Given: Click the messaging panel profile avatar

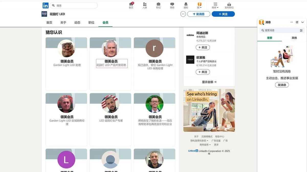Looking at the screenshot, I should point(261,22).
